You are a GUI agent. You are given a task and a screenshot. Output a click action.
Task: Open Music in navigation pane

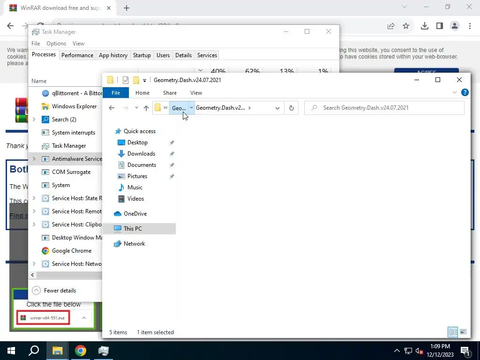135,187
